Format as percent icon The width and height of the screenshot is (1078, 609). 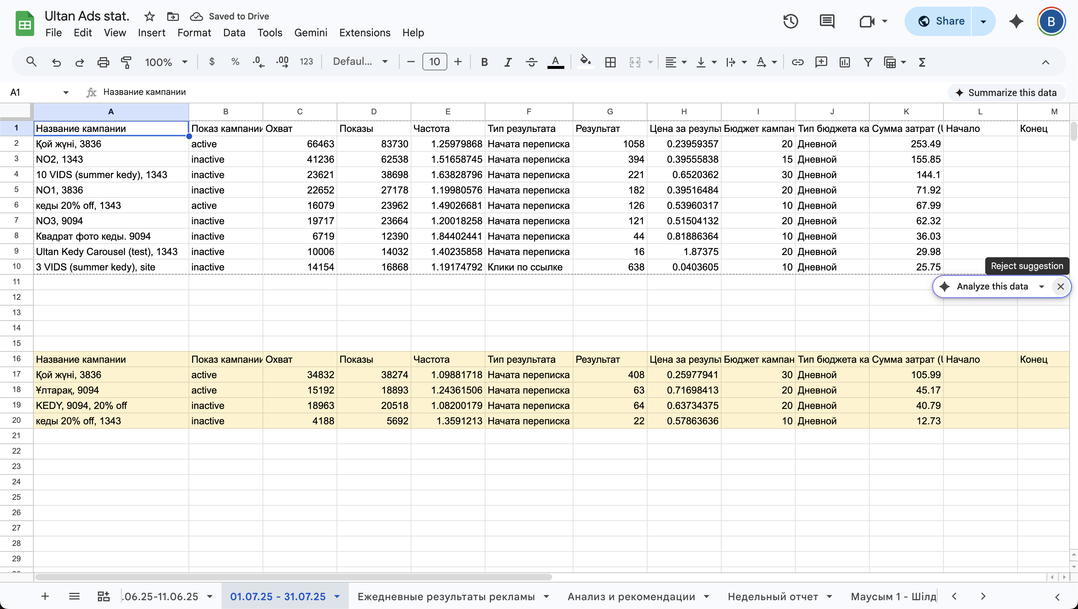coord(235,62)
